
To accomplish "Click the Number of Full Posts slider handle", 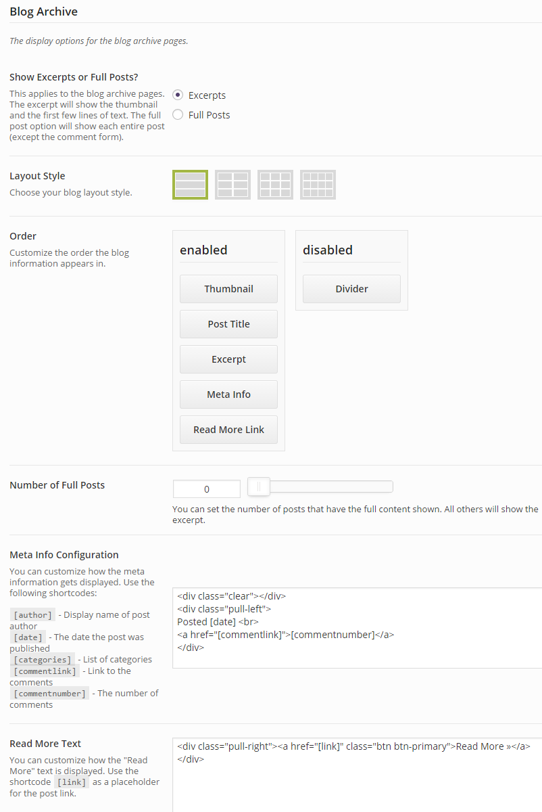I will pos(258,486).
